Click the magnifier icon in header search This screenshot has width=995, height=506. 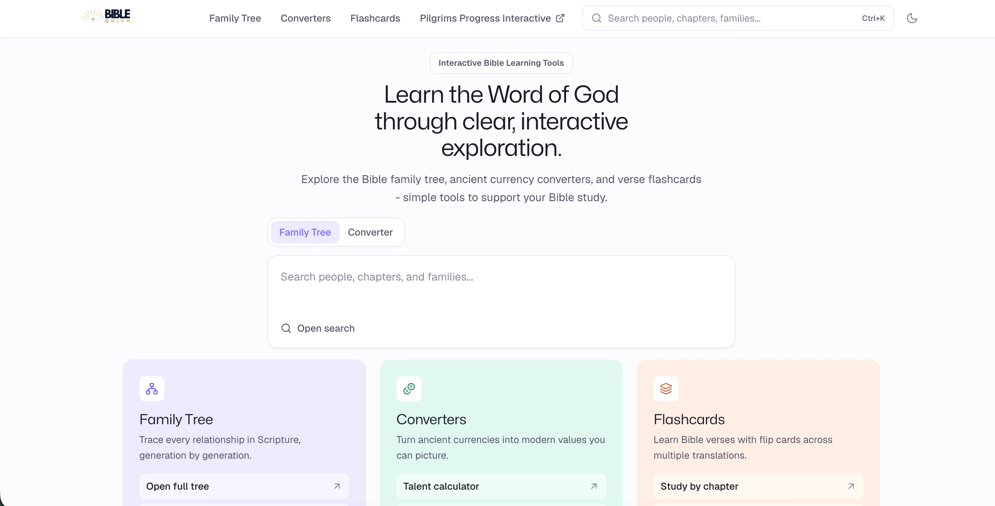596,18
